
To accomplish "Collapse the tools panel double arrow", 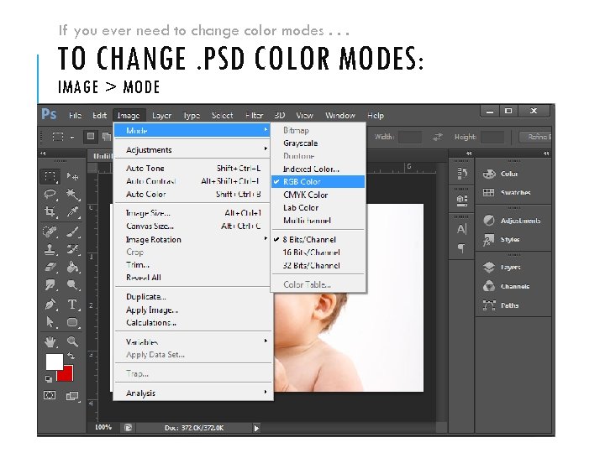I will pos(43,154).
